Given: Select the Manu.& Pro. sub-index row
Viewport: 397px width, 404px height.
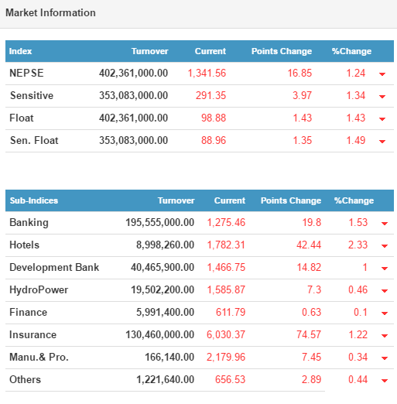Looking at the screenshot, I should point(200,358).
